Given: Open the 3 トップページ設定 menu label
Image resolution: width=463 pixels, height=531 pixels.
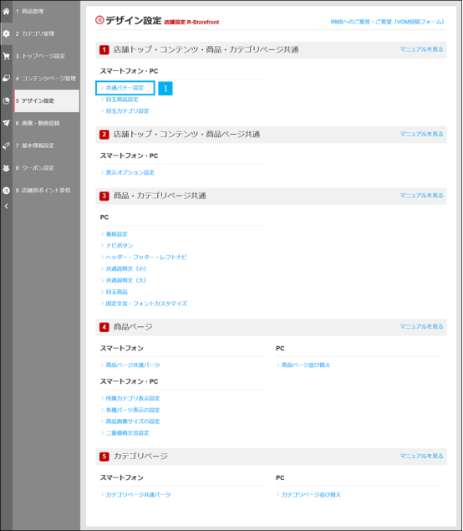Looking at the screenshot, I should pyautogui.click(x=40, y=56).
